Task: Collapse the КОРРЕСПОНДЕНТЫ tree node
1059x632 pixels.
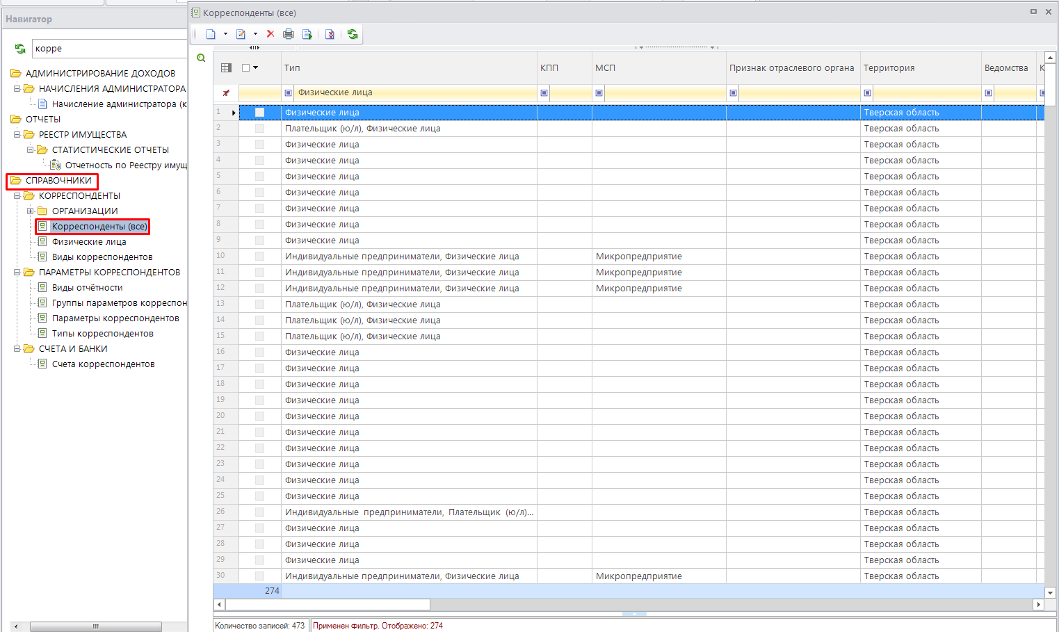Action: tap(17, 196)
